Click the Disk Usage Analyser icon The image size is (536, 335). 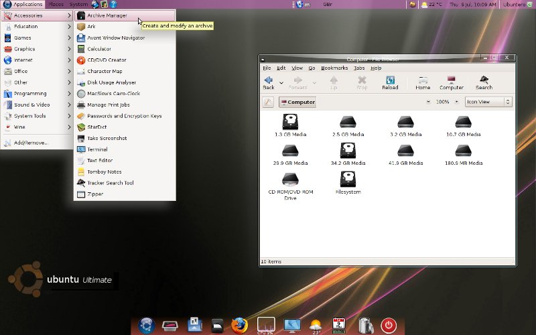[x=81, y=82]
